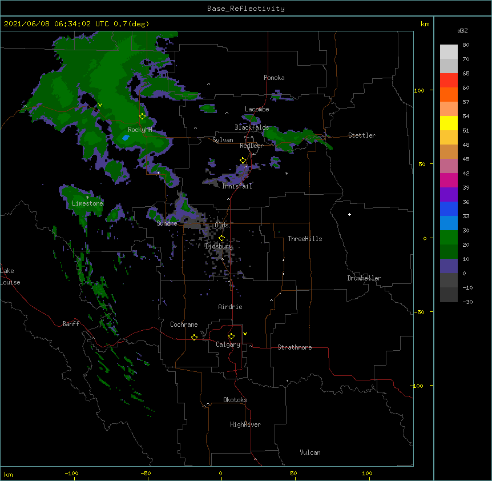492x481 pixels.
Task: Click the Lake Louise label
Action: (x=10, y=276)
